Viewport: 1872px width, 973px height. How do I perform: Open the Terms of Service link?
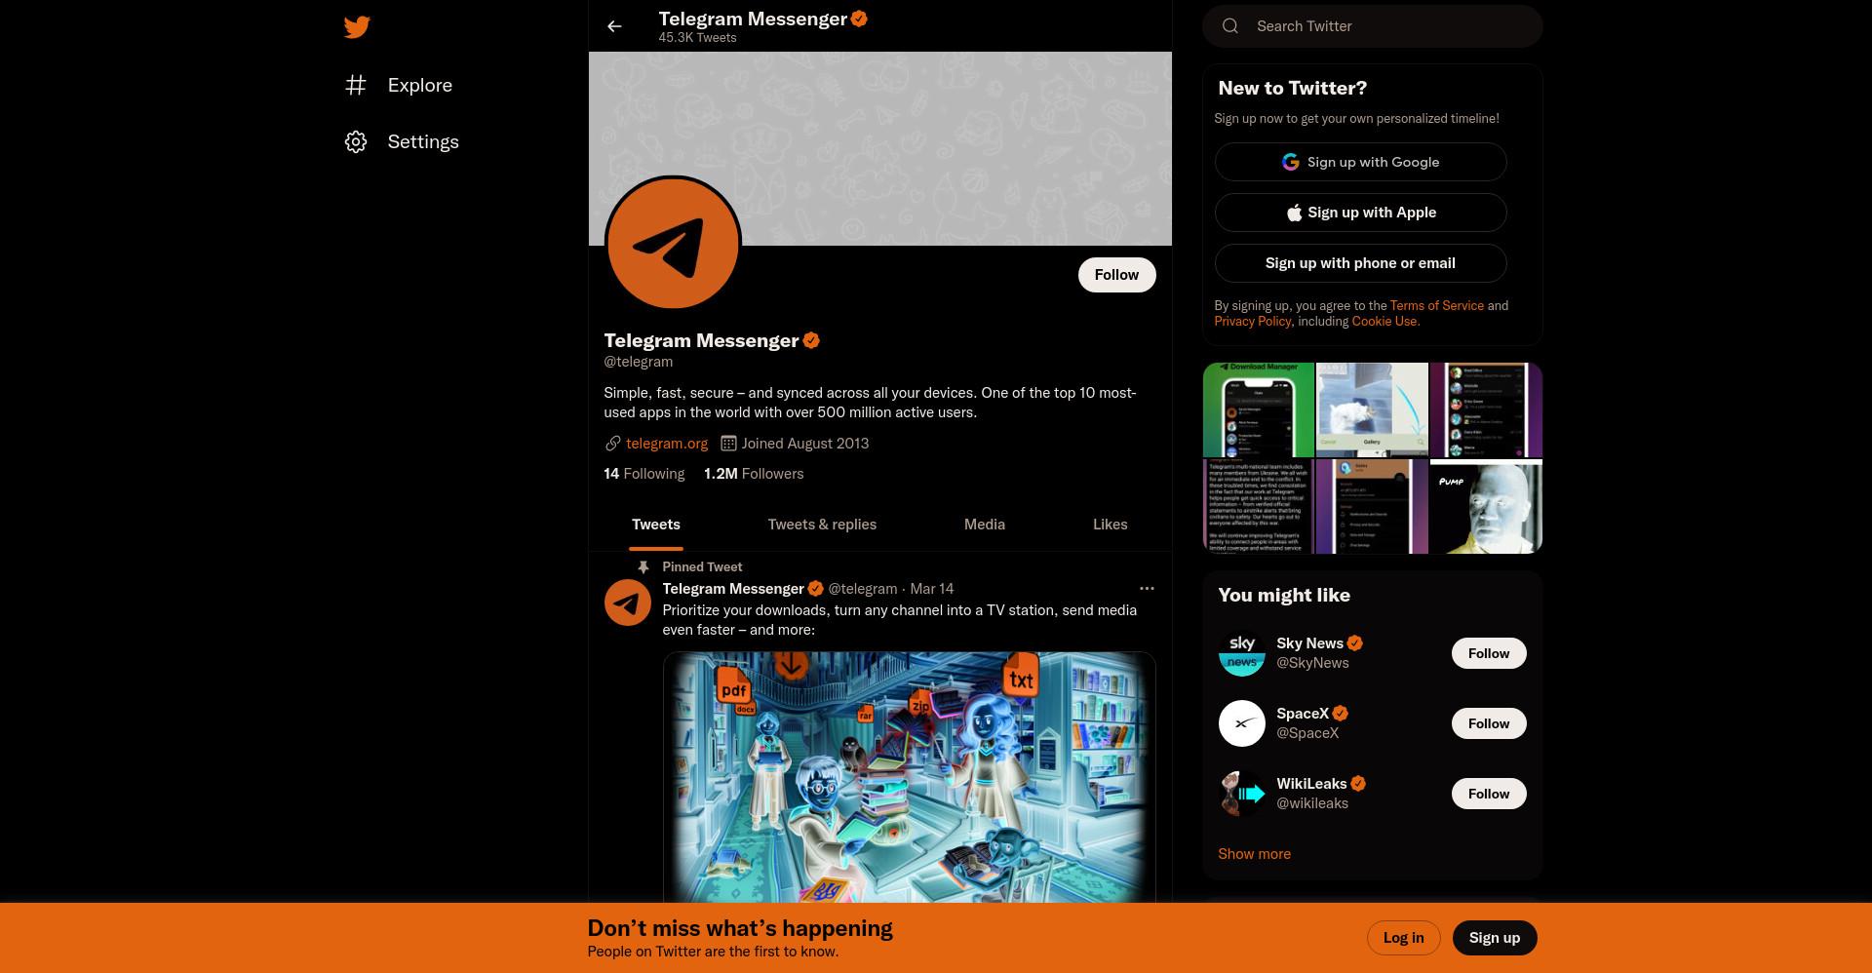click(x=1437, y=306)
